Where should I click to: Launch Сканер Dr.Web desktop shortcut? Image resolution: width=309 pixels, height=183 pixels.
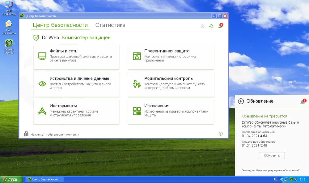tap(9, 47)
